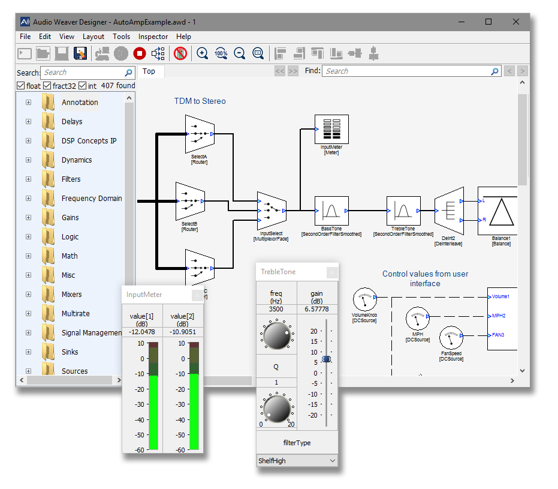Screen dimensions: 558x489
Task: Expand the Delays folder
Action: tap(29, 121)
